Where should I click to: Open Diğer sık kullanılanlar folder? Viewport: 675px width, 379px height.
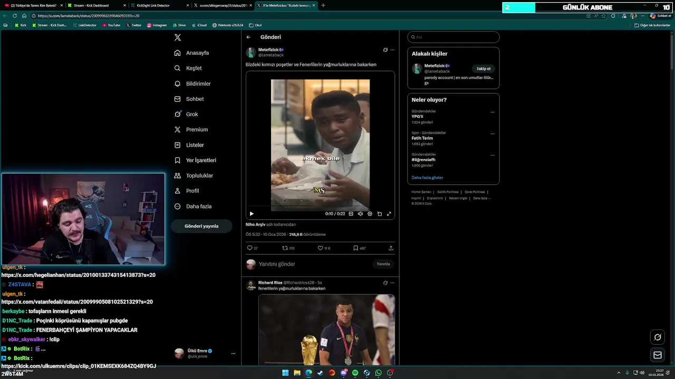(x=653, y=25)
